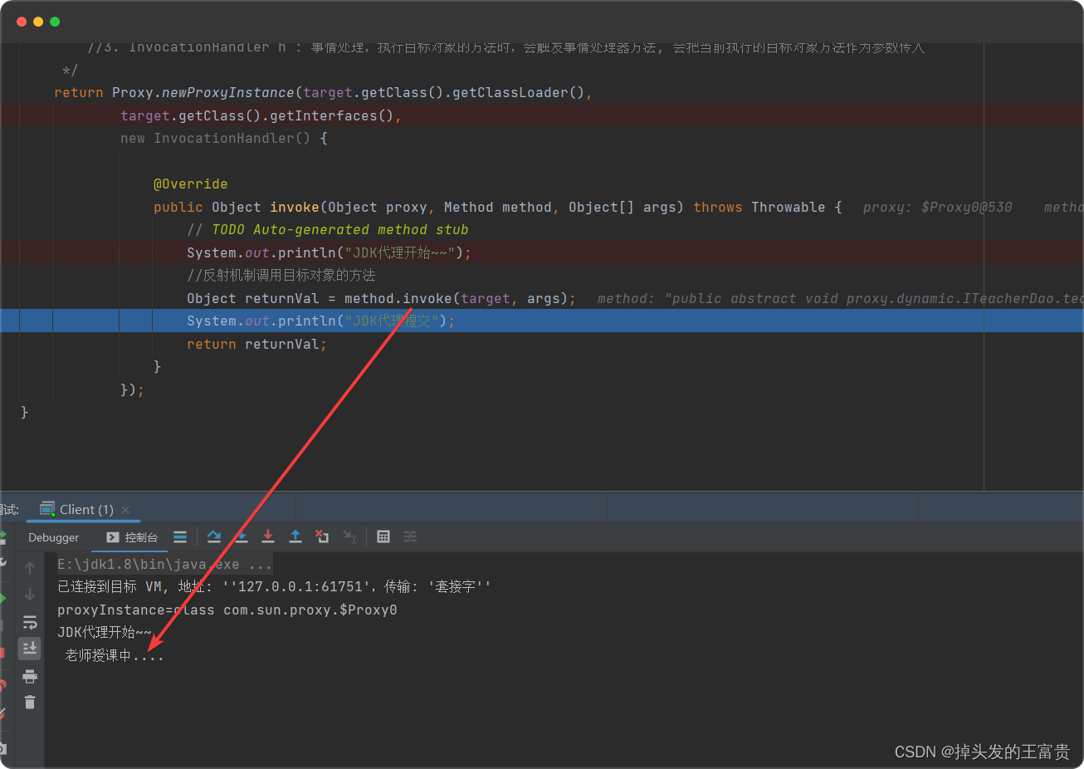Click the @Override annotation

pyautogui.click(x=190, y=184)
